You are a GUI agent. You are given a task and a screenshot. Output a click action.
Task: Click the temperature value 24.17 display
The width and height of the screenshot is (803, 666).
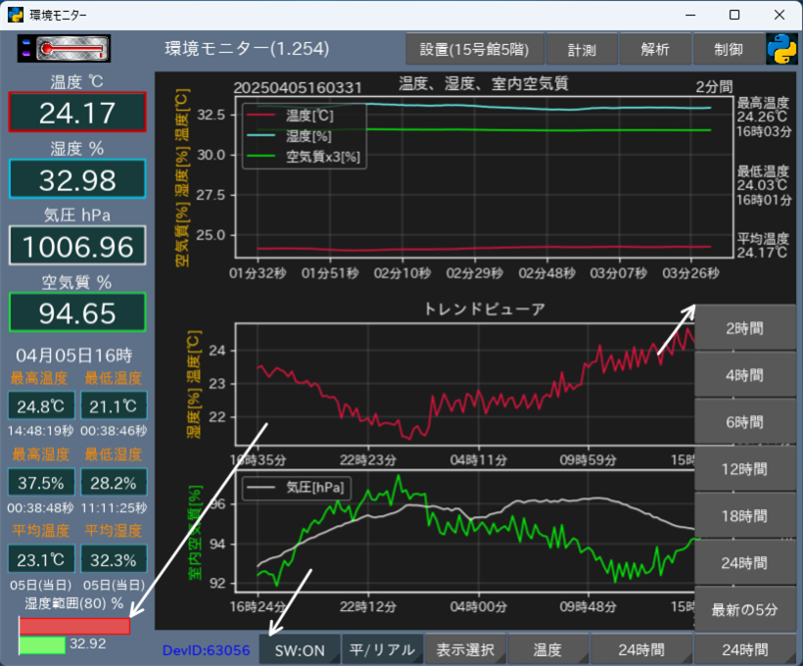click(77, 113)
